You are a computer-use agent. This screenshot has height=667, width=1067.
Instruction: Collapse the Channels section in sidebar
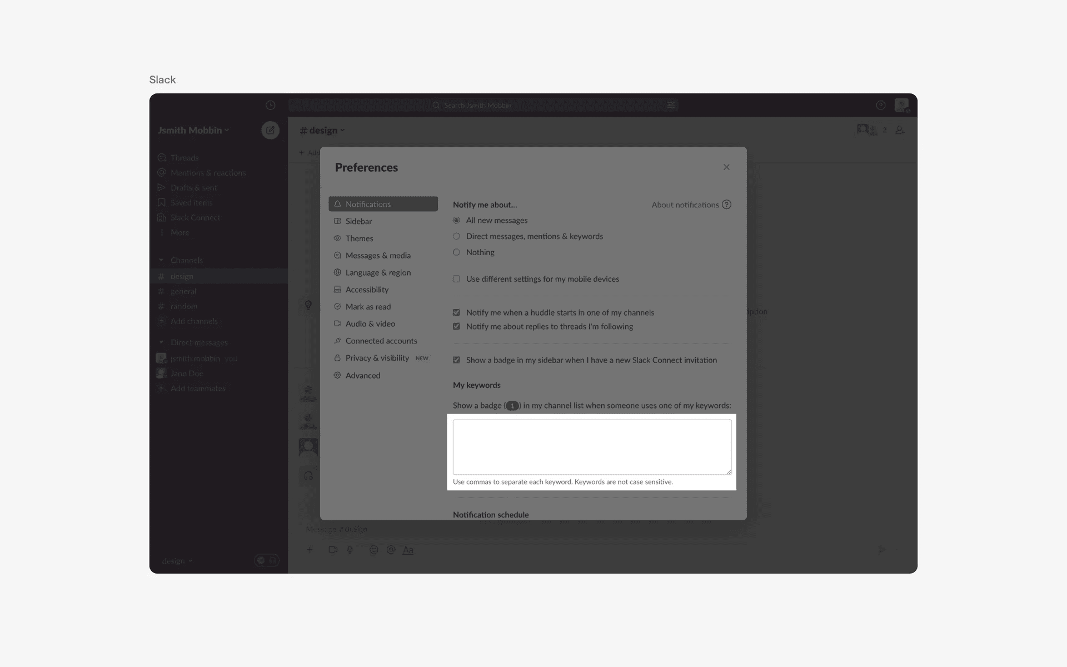(x=161, y=260)
